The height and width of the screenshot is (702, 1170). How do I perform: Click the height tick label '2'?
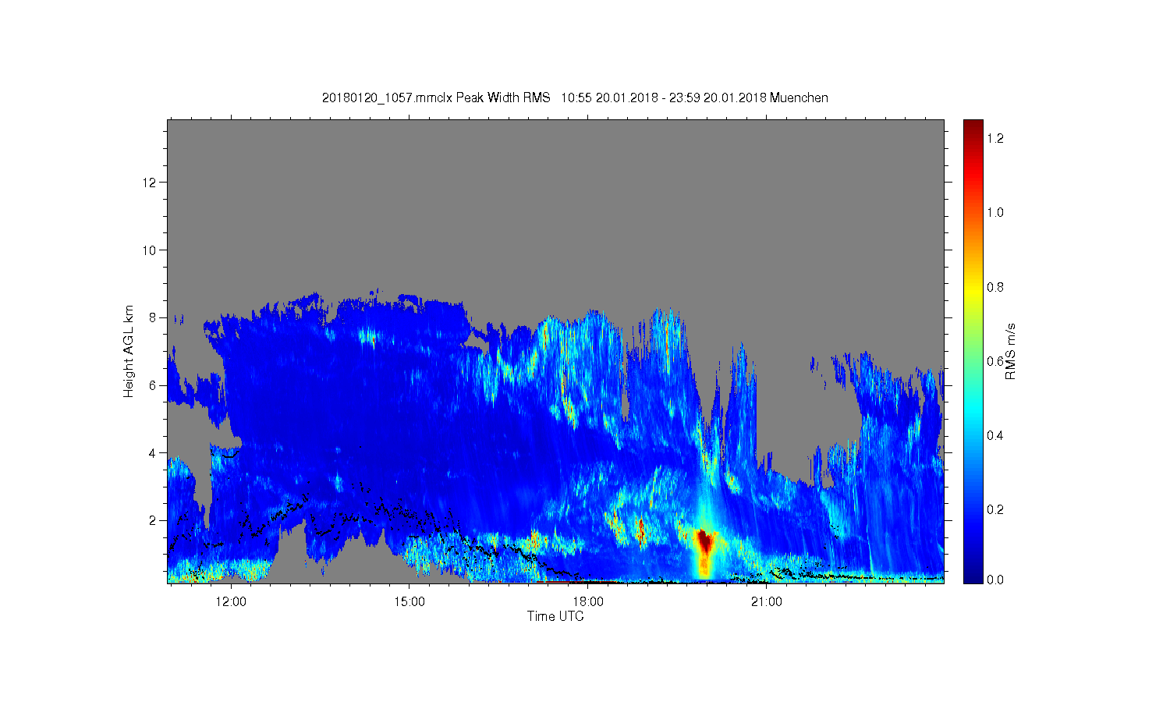tap(154, 520)
